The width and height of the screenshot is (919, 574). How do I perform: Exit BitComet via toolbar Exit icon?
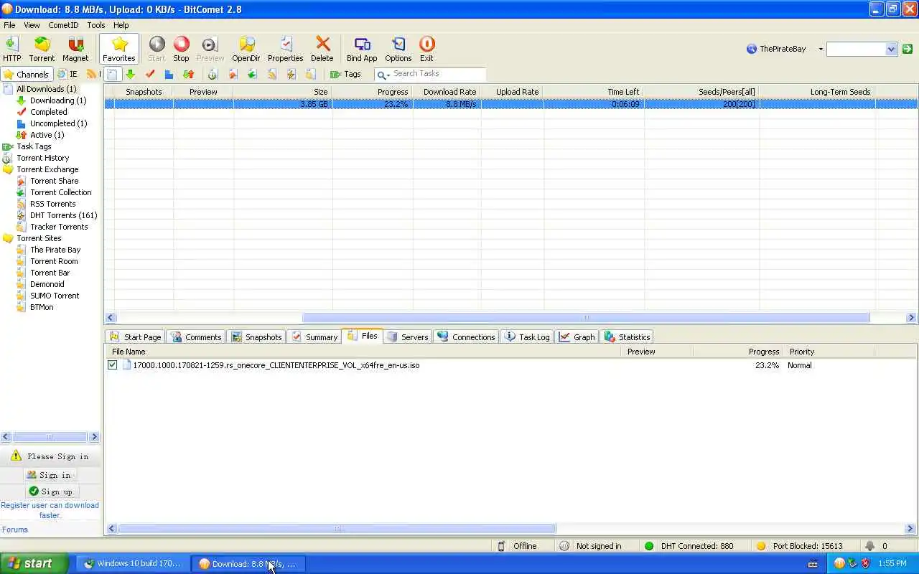[x=426, y=49]
